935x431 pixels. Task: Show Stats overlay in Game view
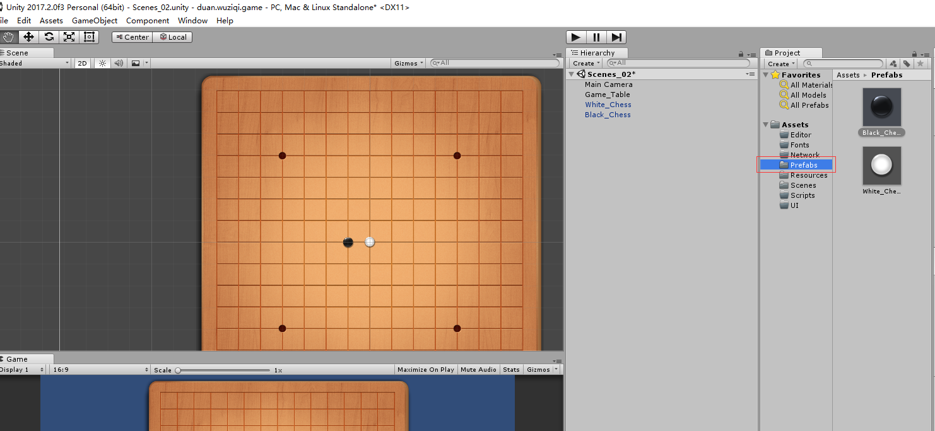tap(511, 369)
